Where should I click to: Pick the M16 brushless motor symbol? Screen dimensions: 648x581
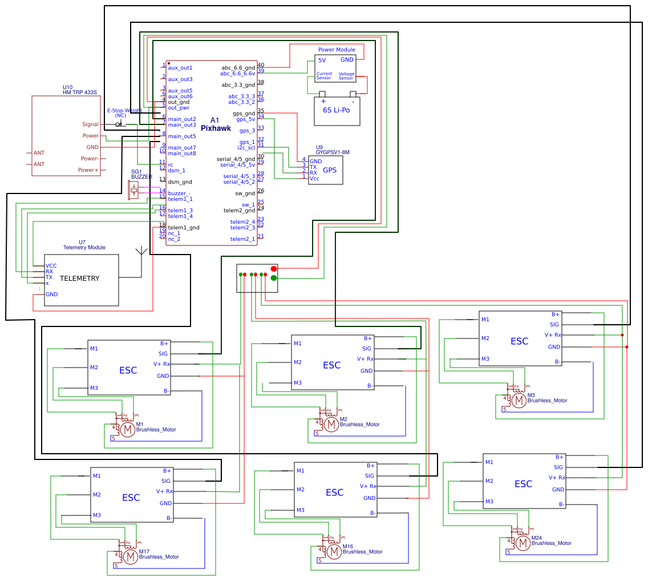[334, 552]
